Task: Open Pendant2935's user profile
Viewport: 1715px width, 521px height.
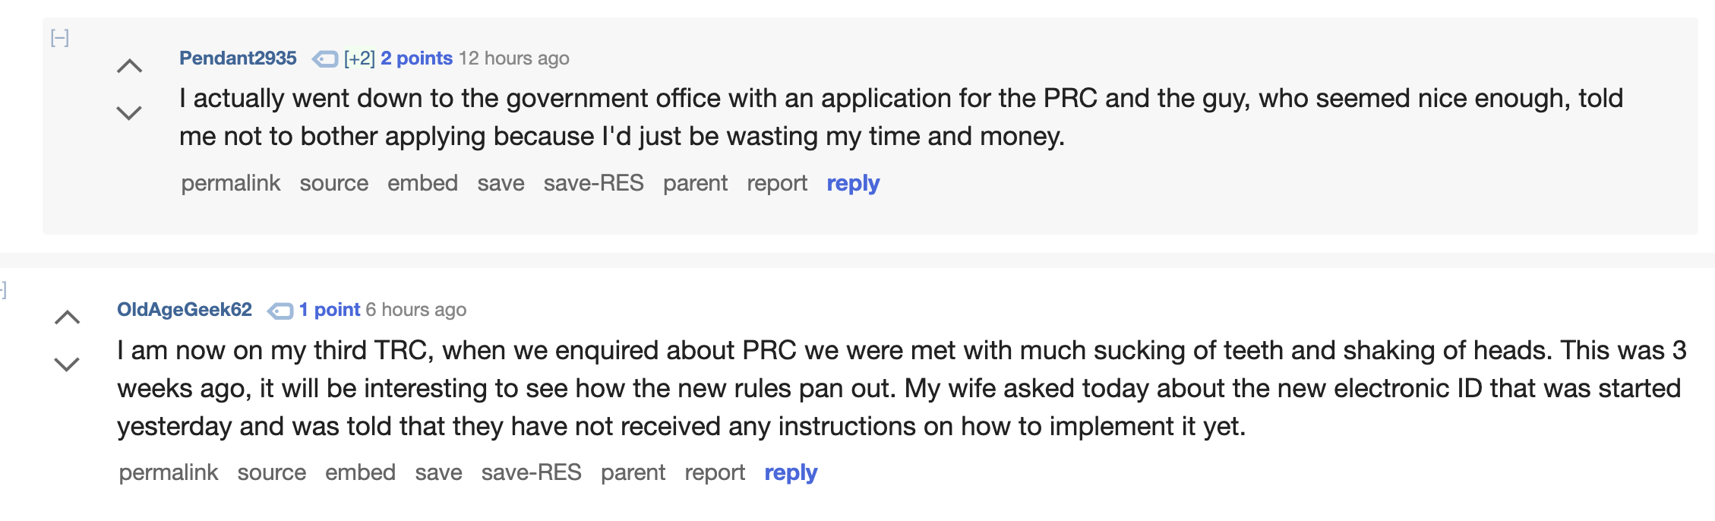Action: [238, 58]
